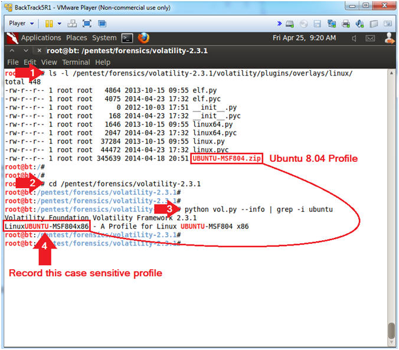Click the message log icon in VMware toolbar
Image resolution: width=399 pixels, height=350 pixels.
[388, 24]
